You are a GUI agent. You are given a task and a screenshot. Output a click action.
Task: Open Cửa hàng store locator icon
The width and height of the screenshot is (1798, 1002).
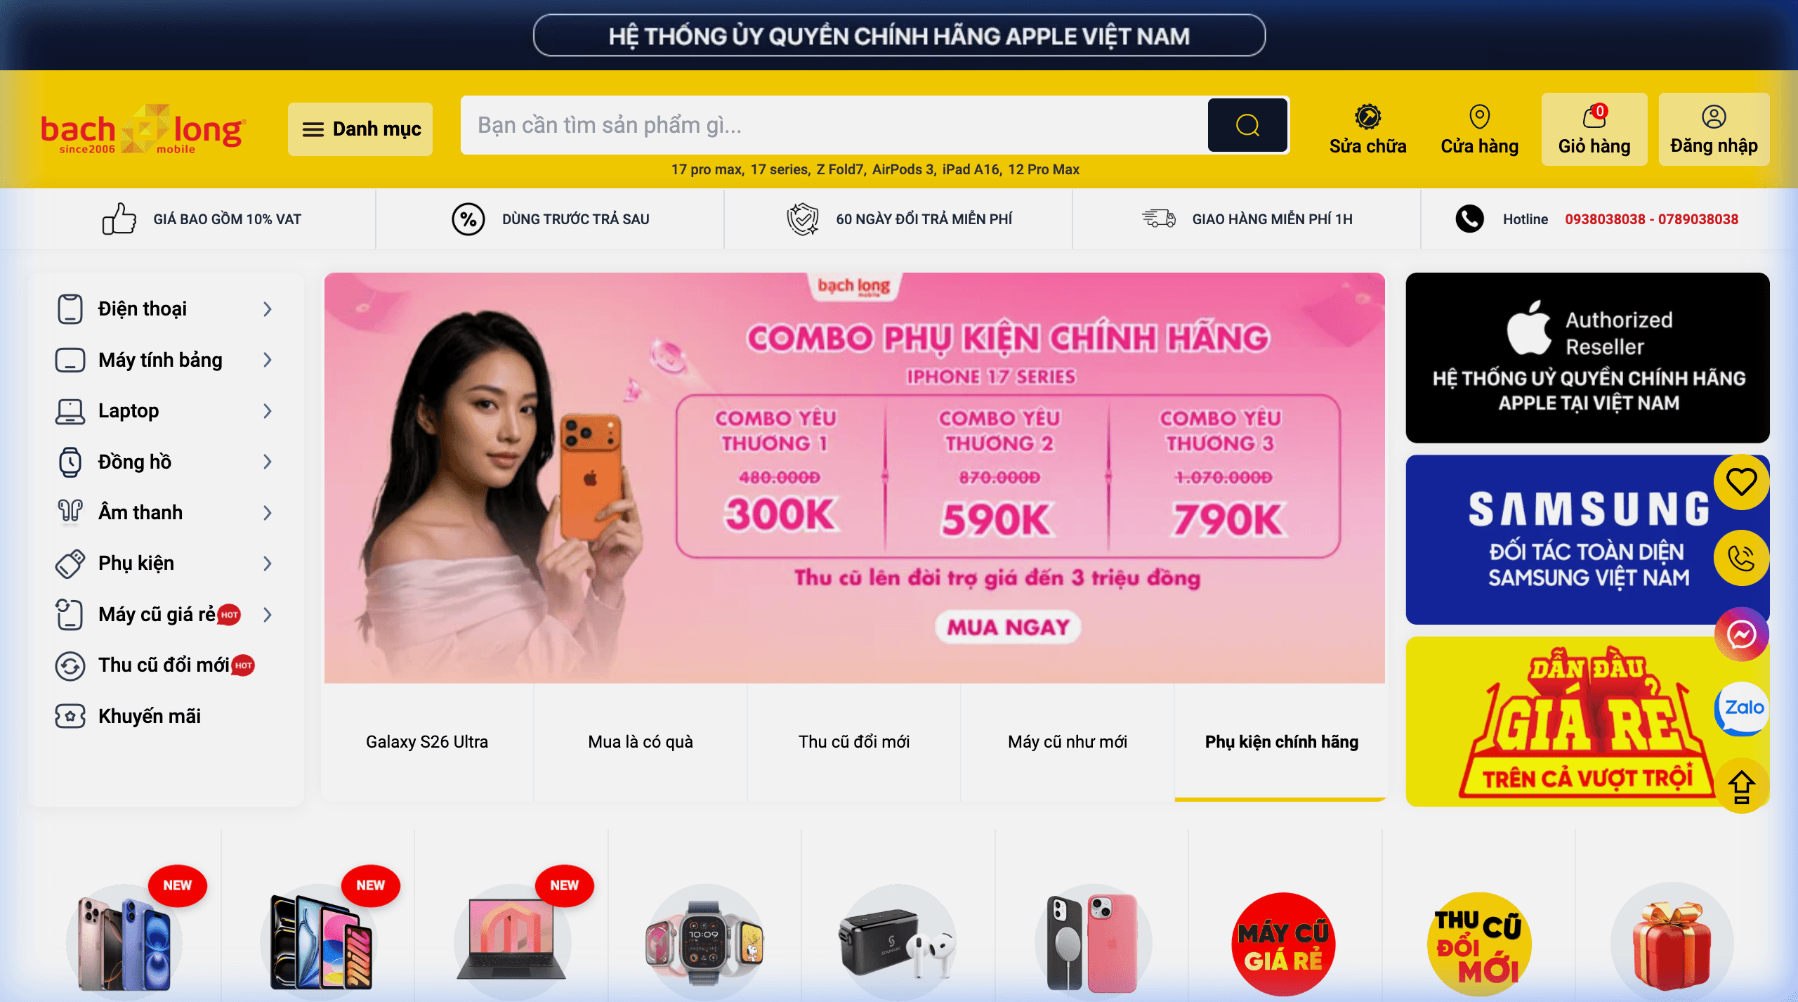click(1479, 117)
